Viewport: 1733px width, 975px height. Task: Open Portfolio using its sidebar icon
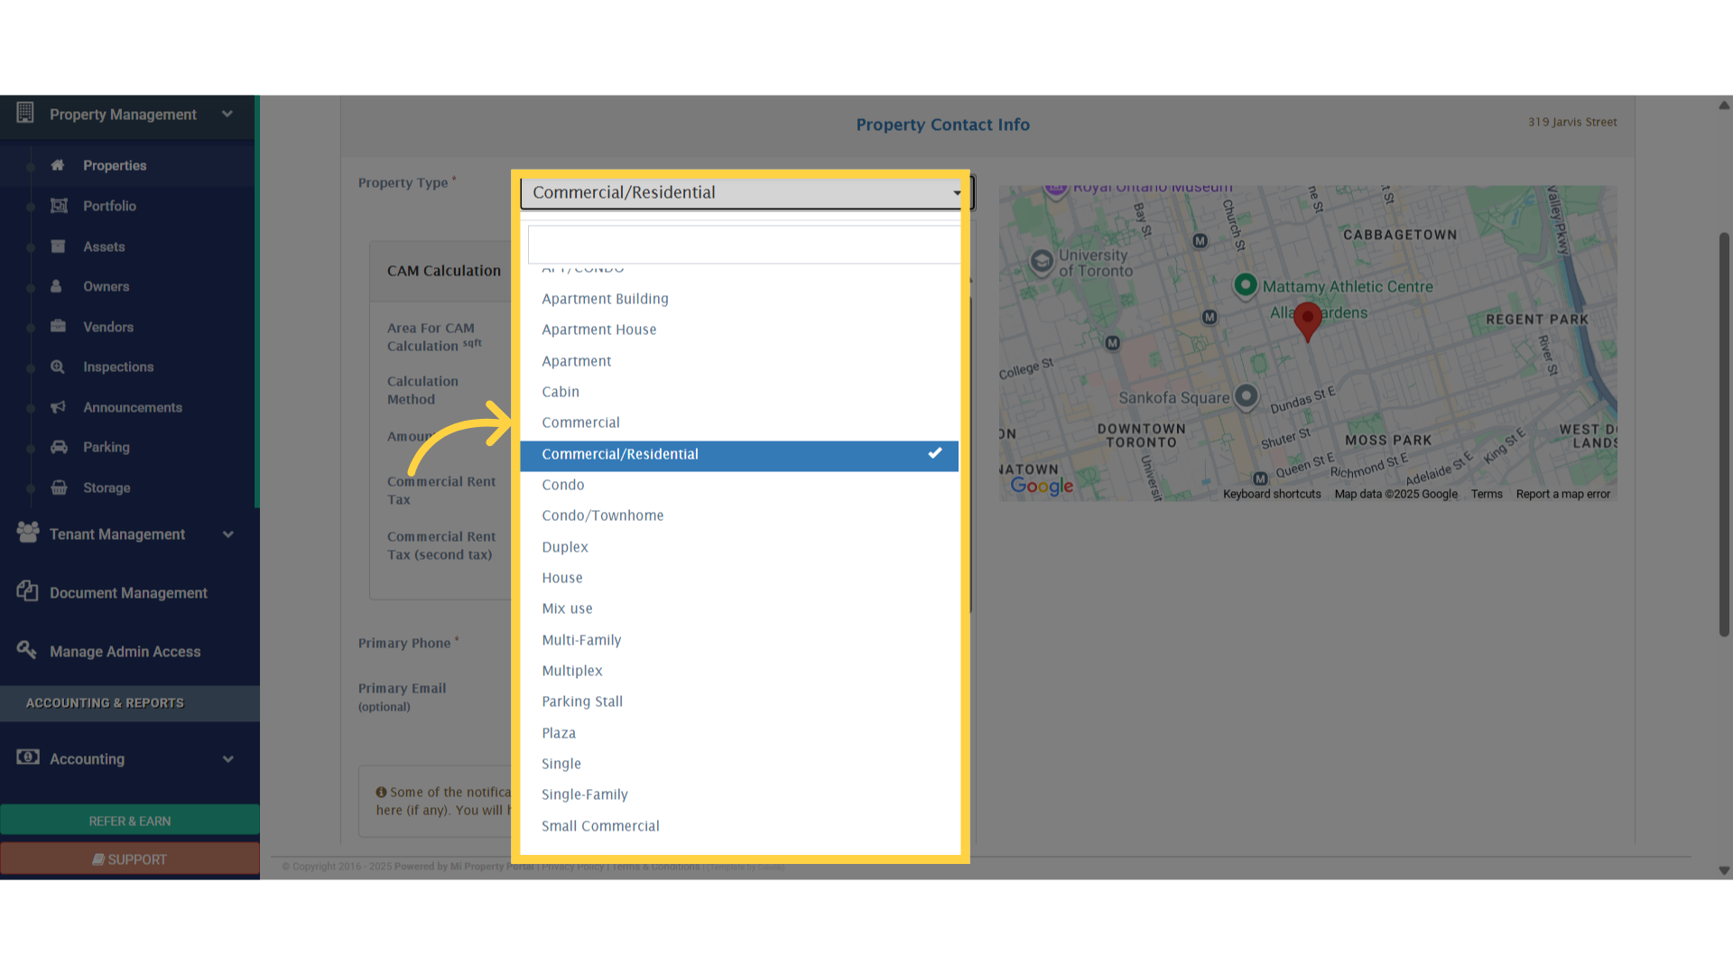point(58,206)
